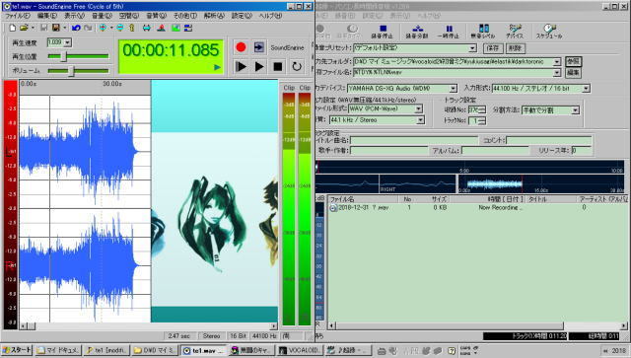Click the 参照 browse button
631x358 pixels.
[x=573, y=61]
